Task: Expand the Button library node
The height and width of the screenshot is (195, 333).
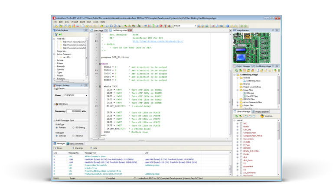Action: coord(237,127)
